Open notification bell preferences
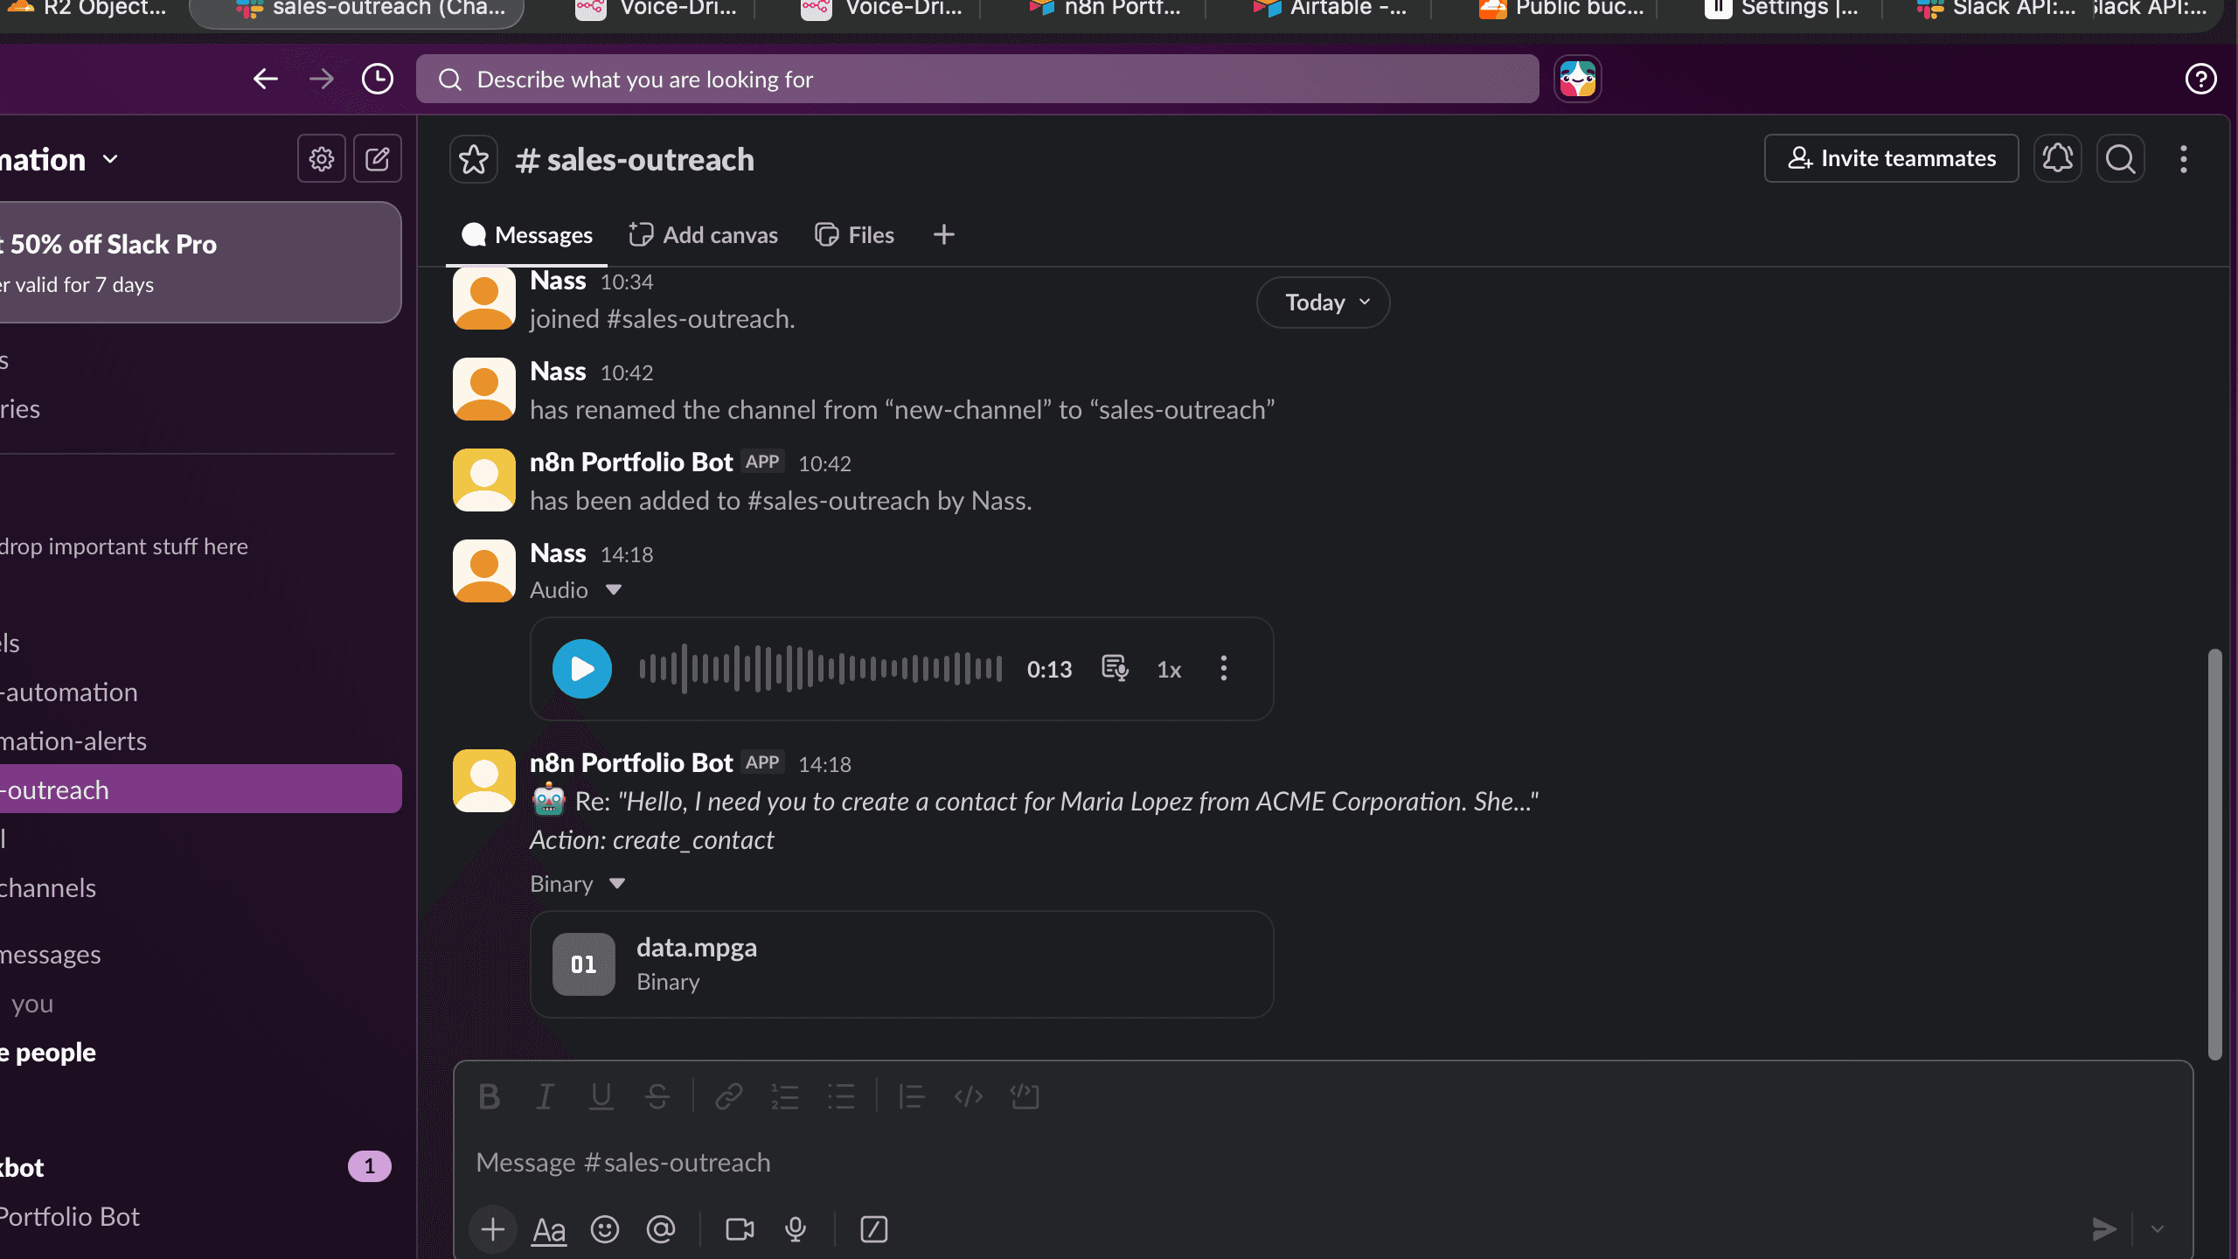This screenshot has width=2238, height=1259. [2058, 158]
